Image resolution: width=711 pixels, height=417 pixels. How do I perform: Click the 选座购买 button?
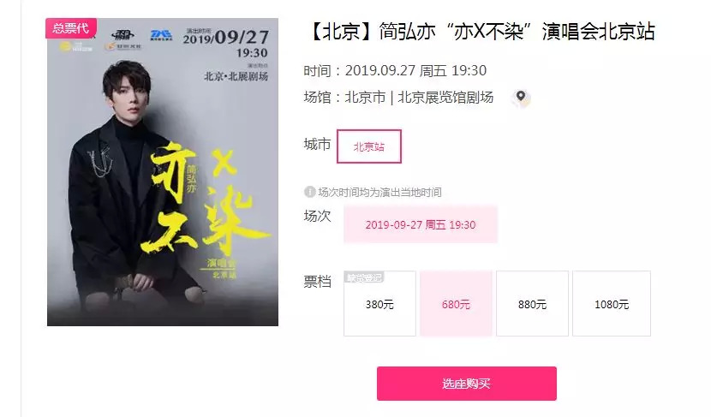point(467,384)
